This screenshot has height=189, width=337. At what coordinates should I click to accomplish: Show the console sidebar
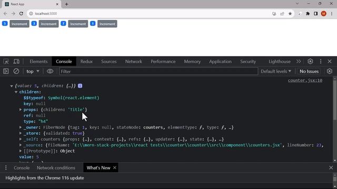(x=6, y=71)
